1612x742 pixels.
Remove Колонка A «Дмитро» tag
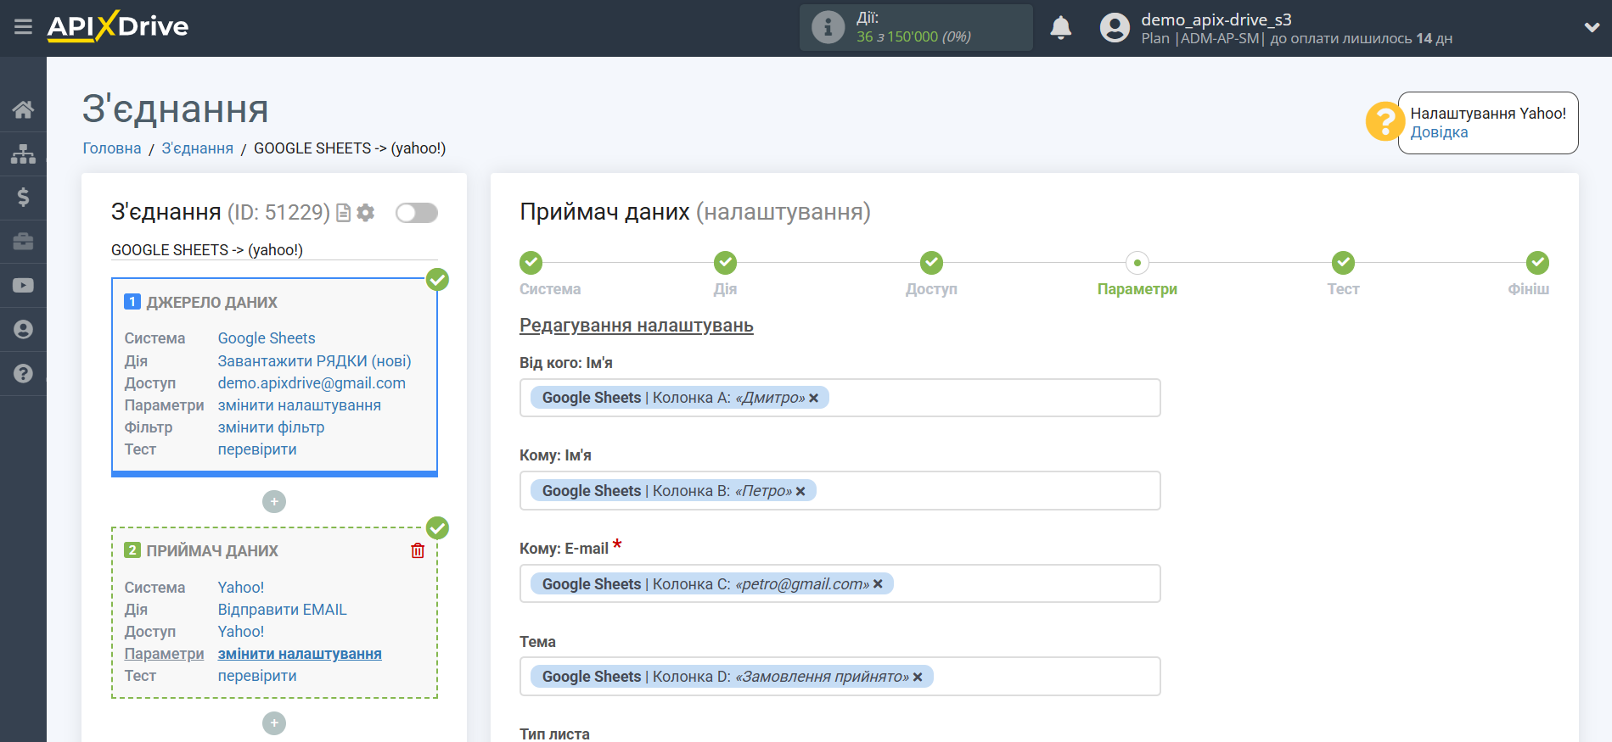pyautogui.click(x=813, y=399)
